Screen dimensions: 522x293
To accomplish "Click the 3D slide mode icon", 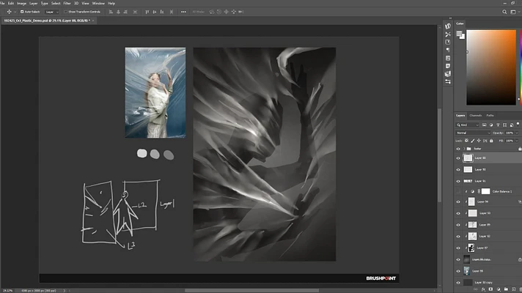I will [234, 12].
